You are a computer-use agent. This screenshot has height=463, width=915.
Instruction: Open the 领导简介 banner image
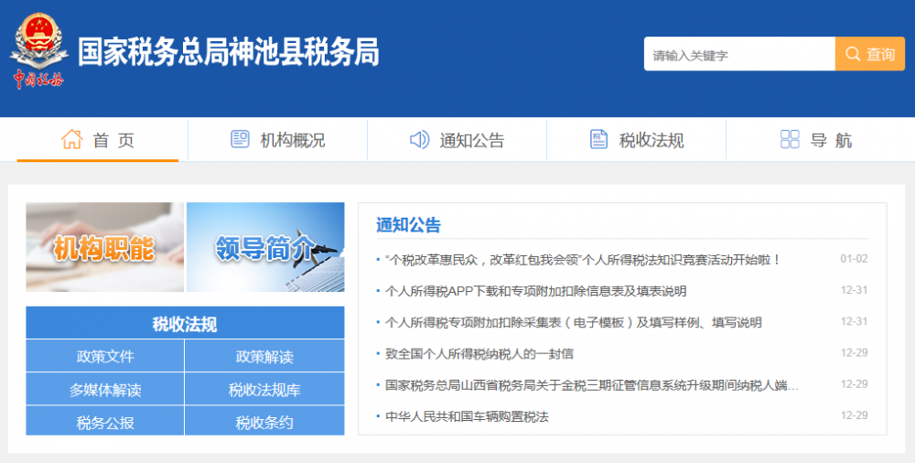(x=265, y=247)
